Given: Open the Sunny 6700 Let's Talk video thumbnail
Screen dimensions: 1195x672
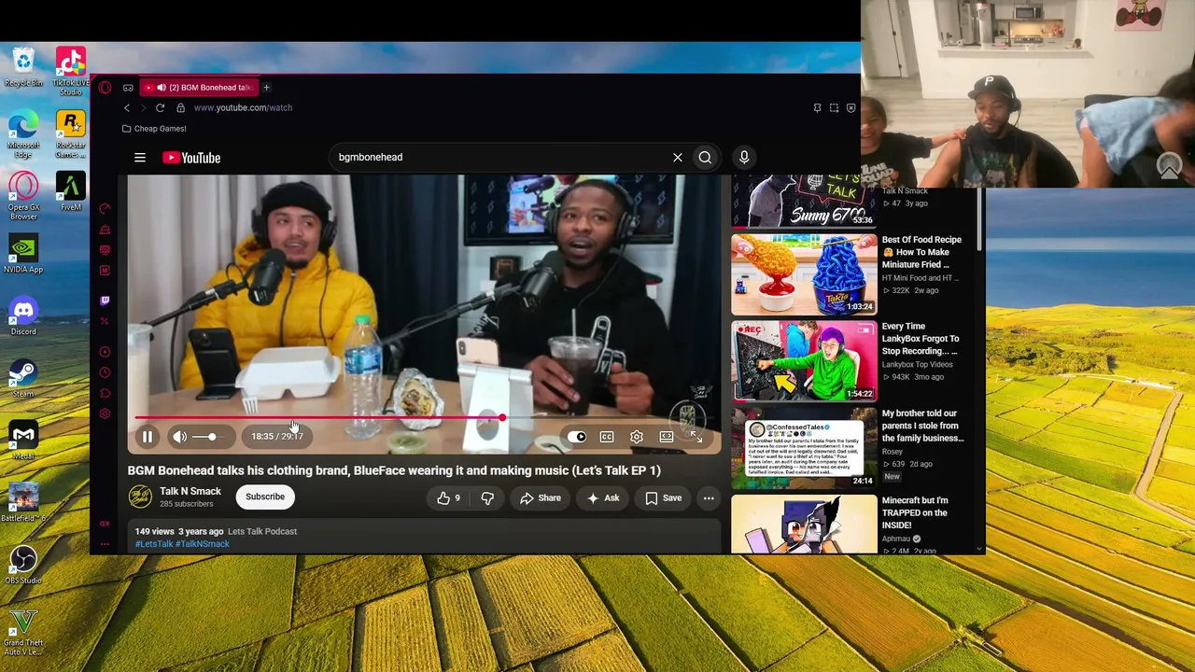Looking at the screenshot, I should (x=804, y=203).
